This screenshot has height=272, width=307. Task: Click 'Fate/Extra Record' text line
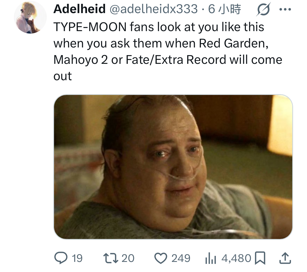(176, 59)
